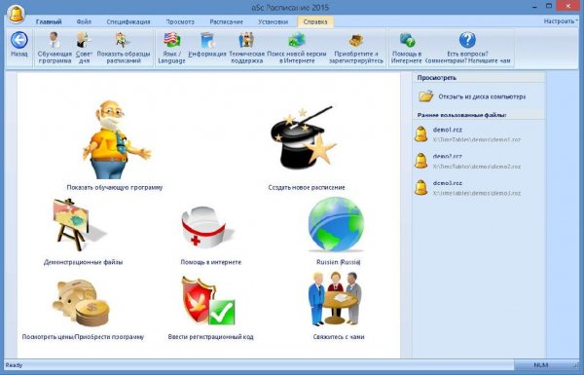Open Обучающая программа in the ribbon
This screenshot has width=584, height=375.
click(x=55, y=48)
